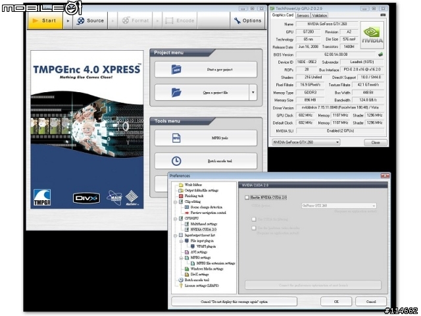Select DivX settings tree item
Screen dimensions: 421x316
tap(199, 275)
